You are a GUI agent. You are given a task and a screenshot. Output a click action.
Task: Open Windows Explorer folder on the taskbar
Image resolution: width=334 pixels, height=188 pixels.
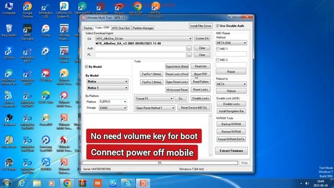tap(37, 183)
